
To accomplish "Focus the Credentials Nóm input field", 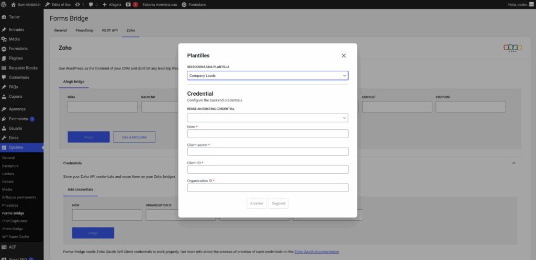I will pyautogui.click(x=107, y=215).
